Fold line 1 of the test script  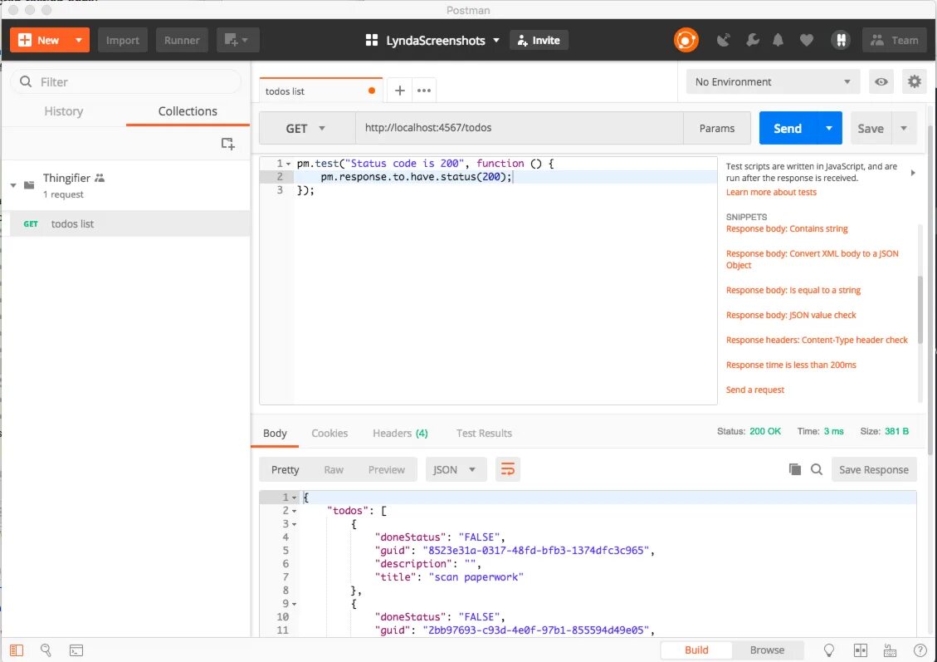[289, 164]
